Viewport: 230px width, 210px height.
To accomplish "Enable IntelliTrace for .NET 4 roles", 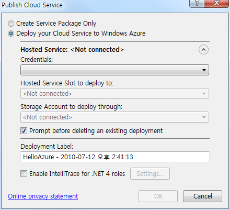I will click(x=24, y=174).
